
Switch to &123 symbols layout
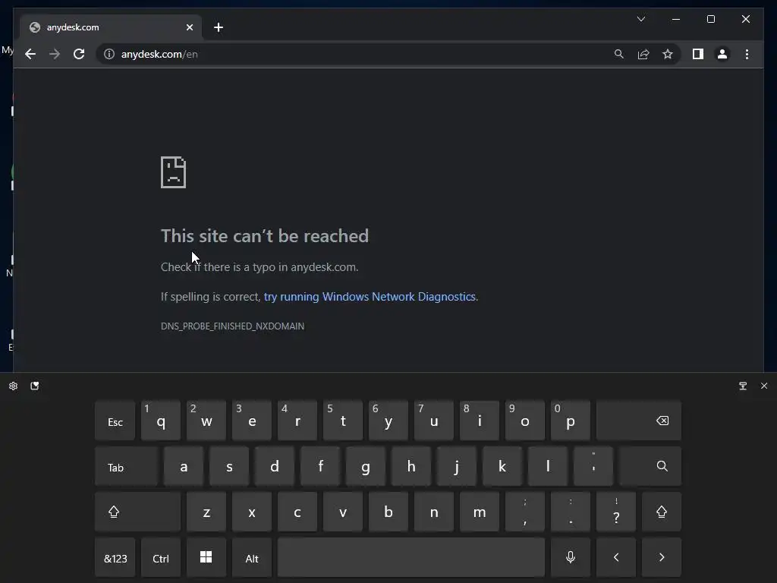point(115,558)
